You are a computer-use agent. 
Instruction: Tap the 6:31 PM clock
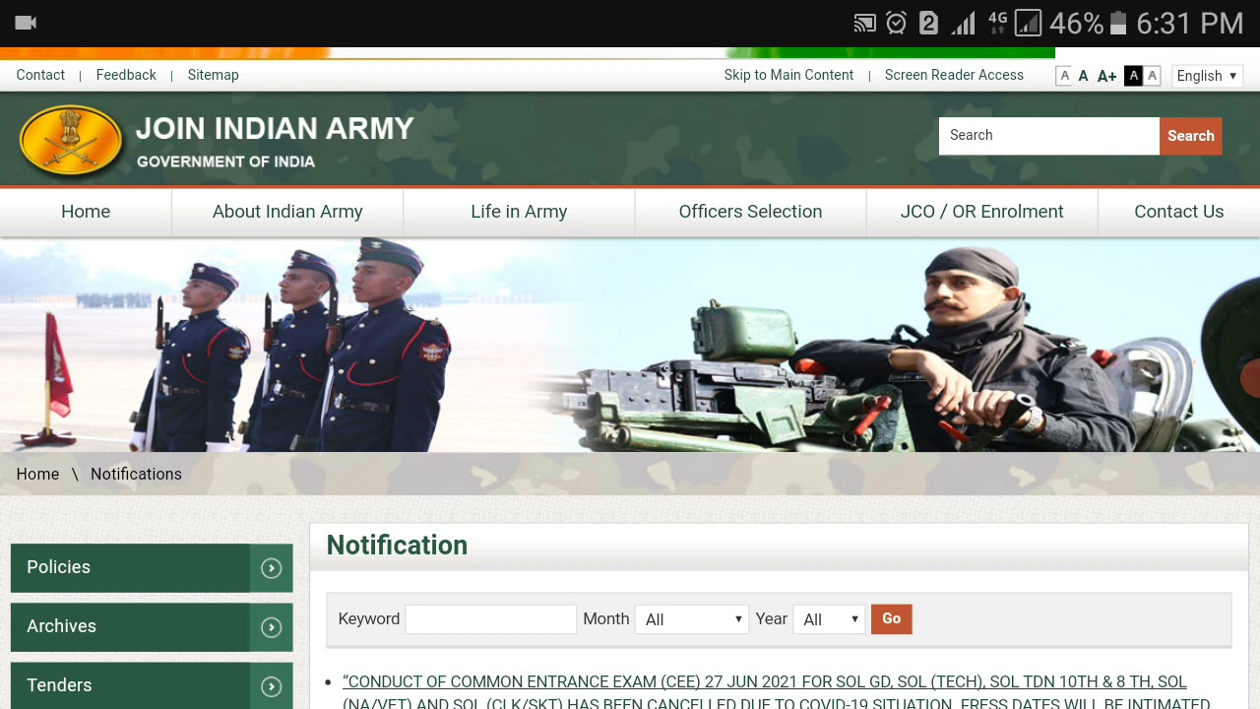[x=1189, y=23]
